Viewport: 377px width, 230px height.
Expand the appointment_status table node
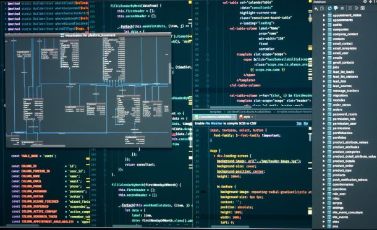pos(324,15)
